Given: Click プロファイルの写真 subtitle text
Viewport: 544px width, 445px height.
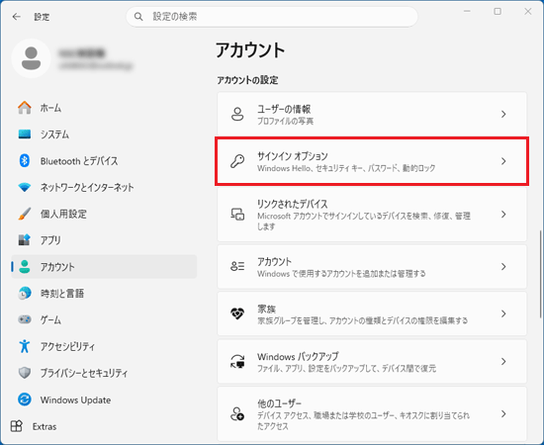Looking at the screenshot, I should pyautogui.click(x=285, y=121).
